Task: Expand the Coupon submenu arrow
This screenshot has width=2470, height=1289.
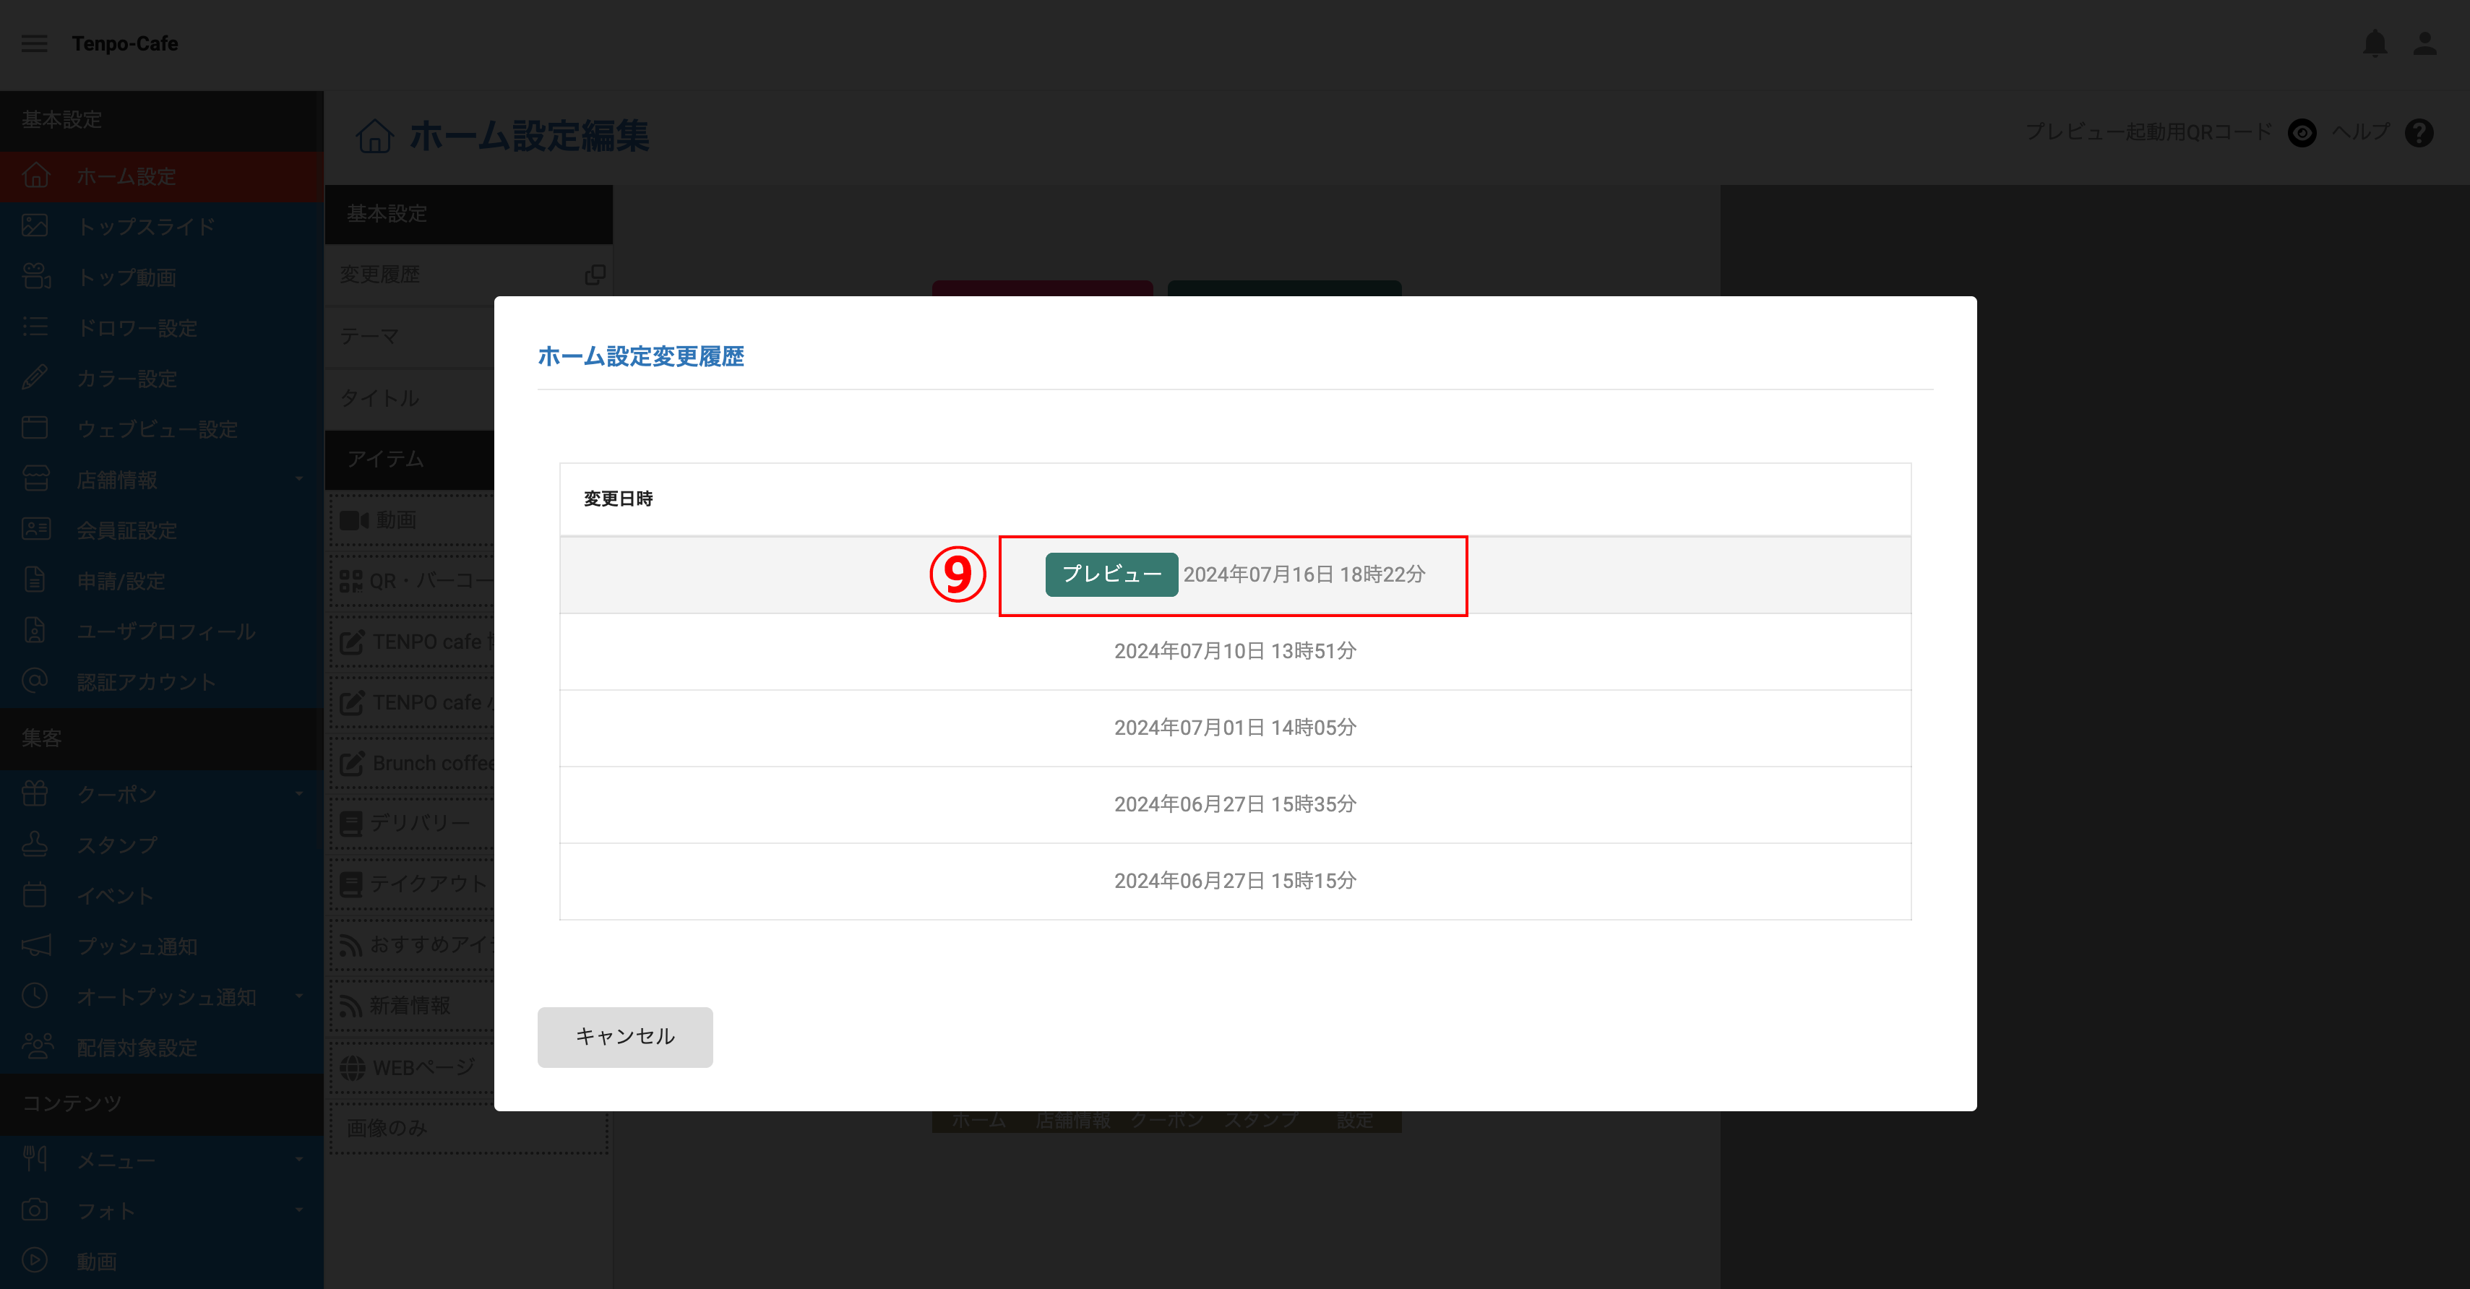Action: pos(299,793)
